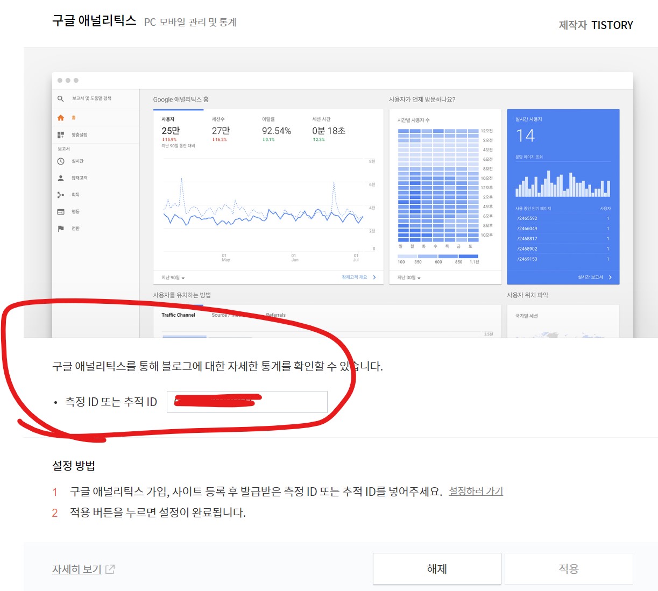Click the 설정 방법 heading
The width and height of the screenshot is (658, 591).
click(x=74, y=466)
